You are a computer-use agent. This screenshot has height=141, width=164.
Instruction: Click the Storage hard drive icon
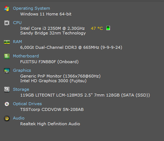pos(7,89)
